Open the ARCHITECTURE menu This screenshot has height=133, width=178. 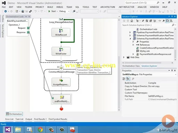pyautogui.click(x=108, y=7)
